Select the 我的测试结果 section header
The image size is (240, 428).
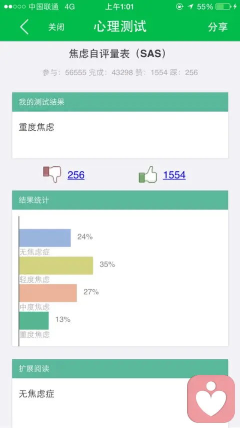pos(120,102)
